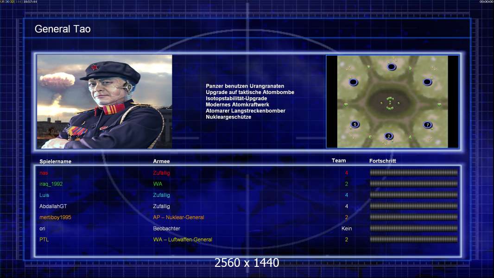The height and width of the screenshot is (278, 494).
Task: Click team number 4 in the AbdallahGT row
Action: coord(347,206)
